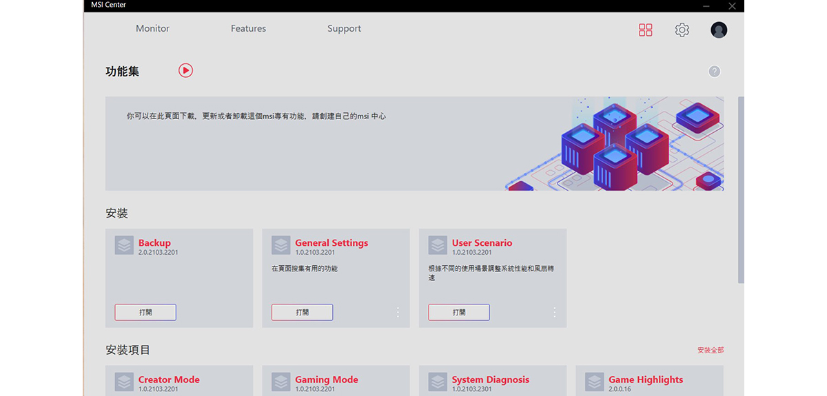Open the feature sets grid view icon
This screenshot has height=396, width=827.
(x=646, y=30)
